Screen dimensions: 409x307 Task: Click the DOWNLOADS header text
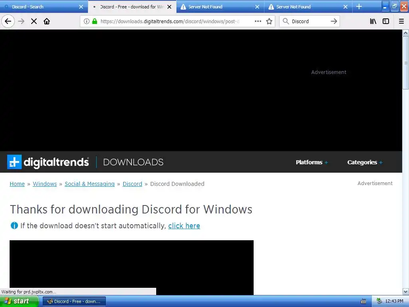click(133, 162)
